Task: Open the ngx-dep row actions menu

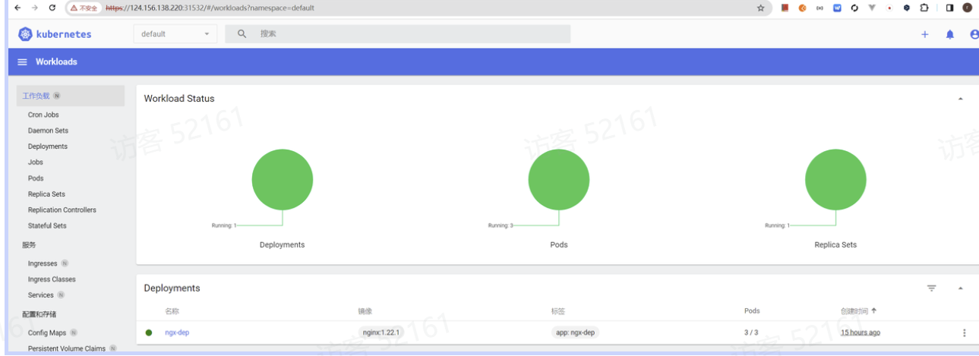Action: pyautogui.click(x=964, y=333)
